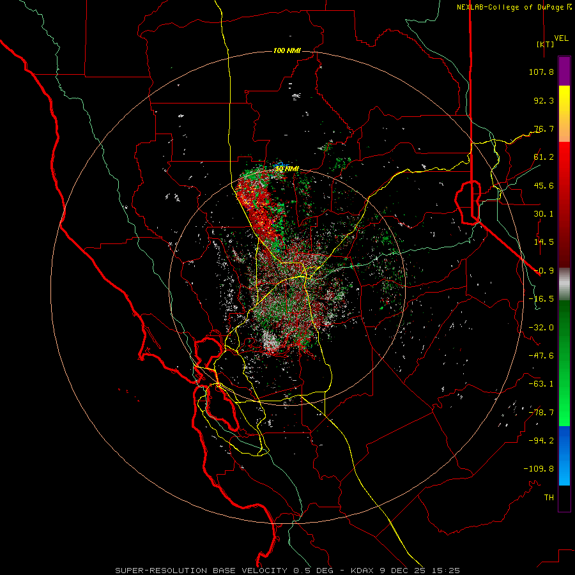Select the 14.5 velocity scale value
The width and height of the screenshot is (575, 575).
click(544, 242)
